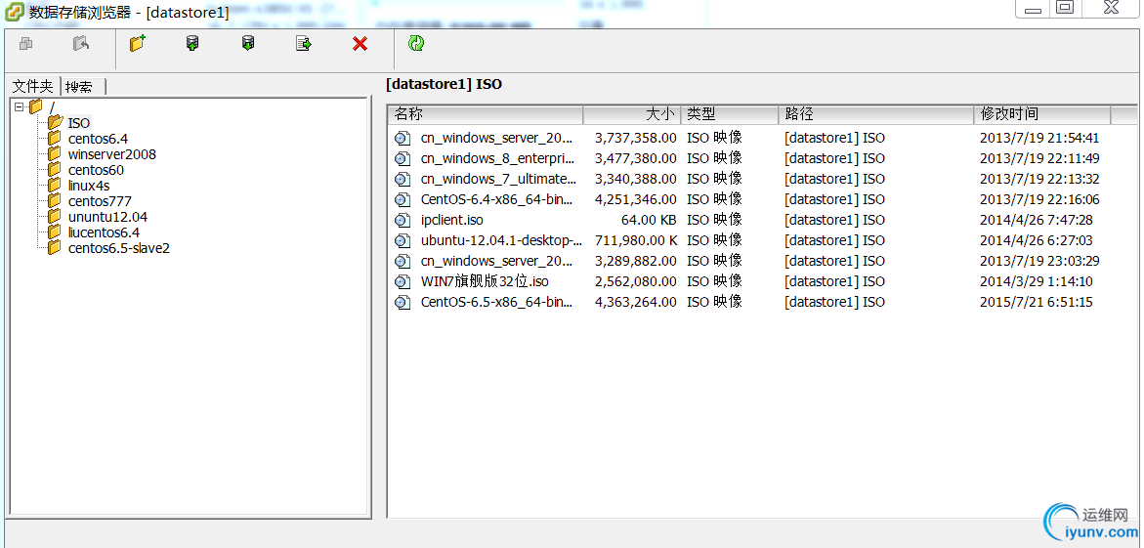This screenshot has width=1144, height=548.
Task: Click the path cell of WIN7旗舰版32位.iso row
Action: point(834,281)
